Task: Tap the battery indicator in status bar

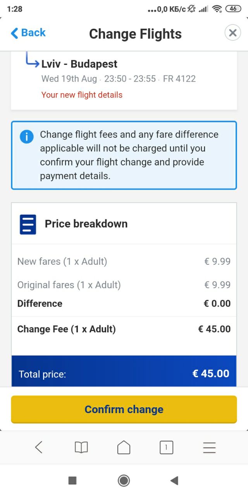Action: click(233, 9)
